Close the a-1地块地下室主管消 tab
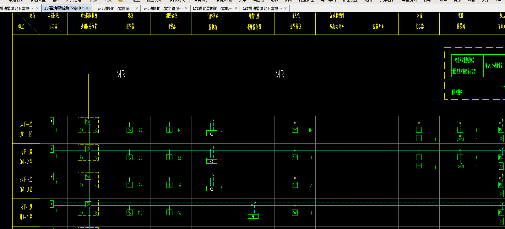The image size is (505, 229). pyautogui.click(x=186, y=8)
